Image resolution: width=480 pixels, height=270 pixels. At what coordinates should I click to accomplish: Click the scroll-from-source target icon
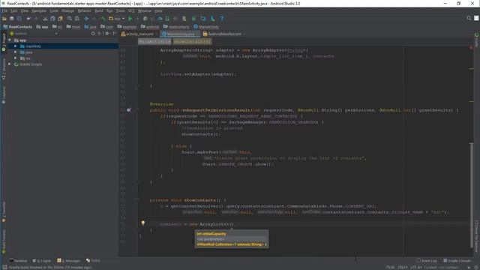93,33
